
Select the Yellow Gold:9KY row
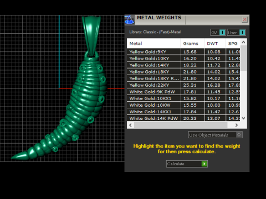tap(183, 52)
